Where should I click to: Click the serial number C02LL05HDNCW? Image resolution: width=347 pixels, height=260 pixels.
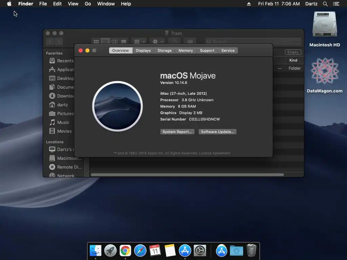pos(204,119)
